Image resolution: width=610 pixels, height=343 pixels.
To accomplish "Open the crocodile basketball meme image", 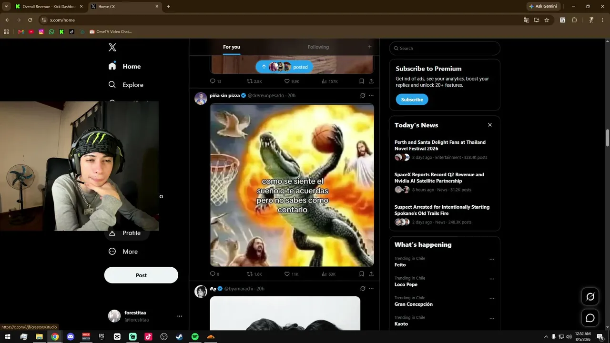I will [x=292, y=185].
